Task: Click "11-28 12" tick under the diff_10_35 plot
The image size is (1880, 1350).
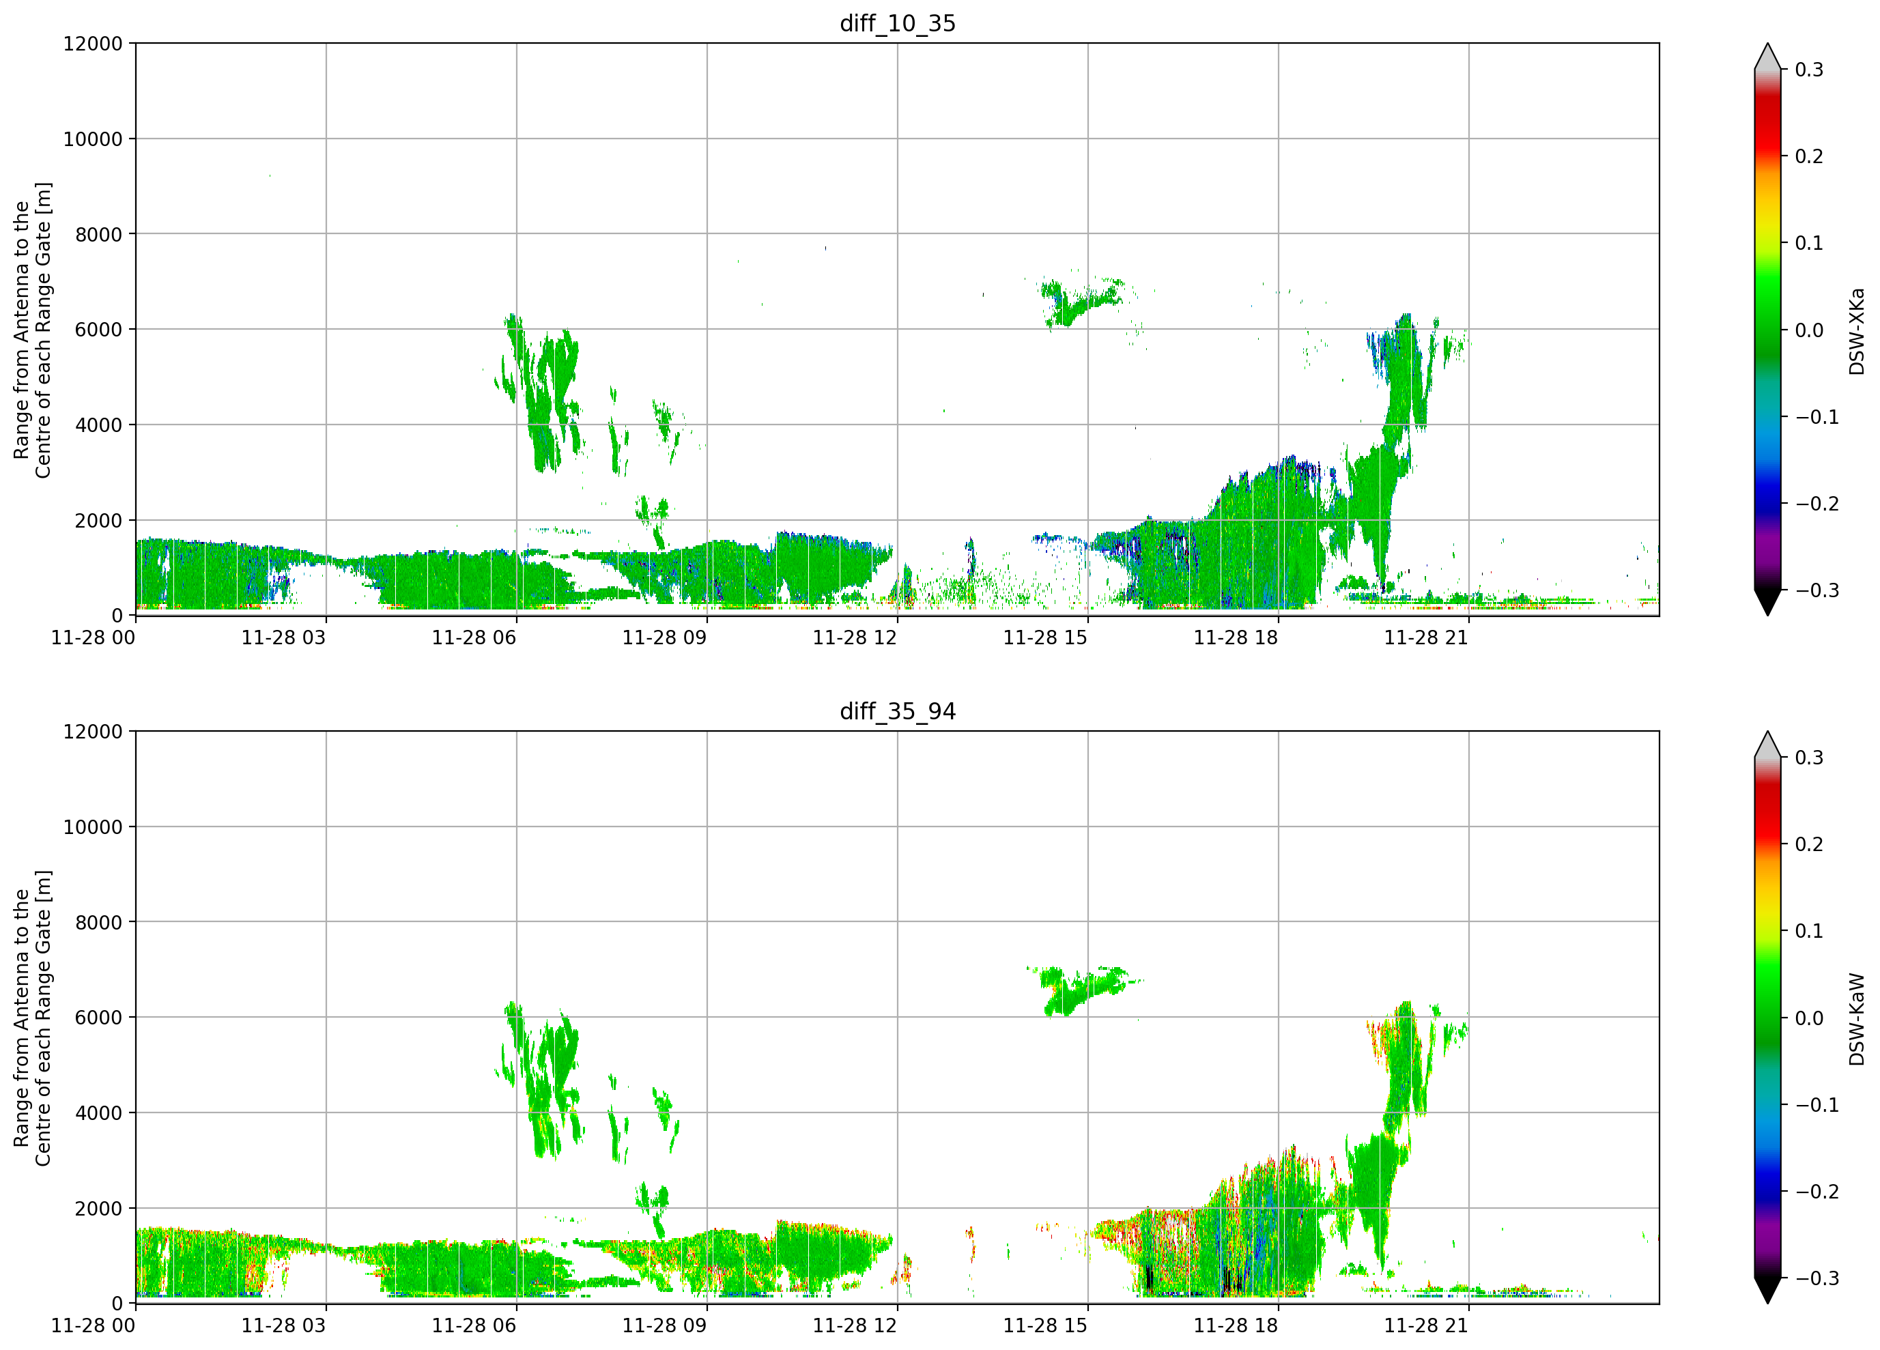Action: 855,637
